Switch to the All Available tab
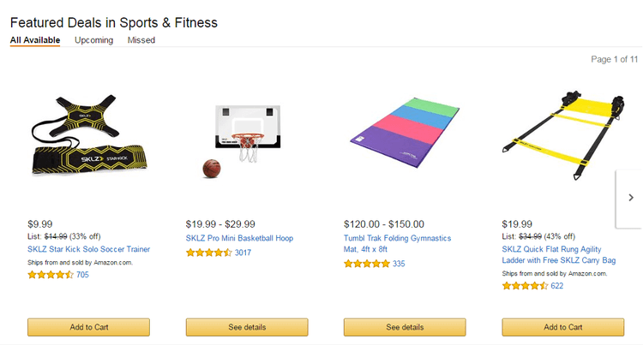The width and height of the screenshot is (643, 345). click(x=35, y=40)
